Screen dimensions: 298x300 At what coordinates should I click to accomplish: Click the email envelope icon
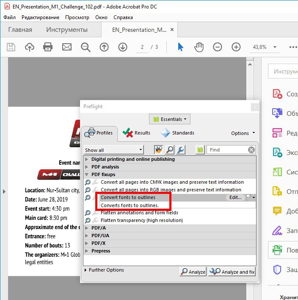67,47
